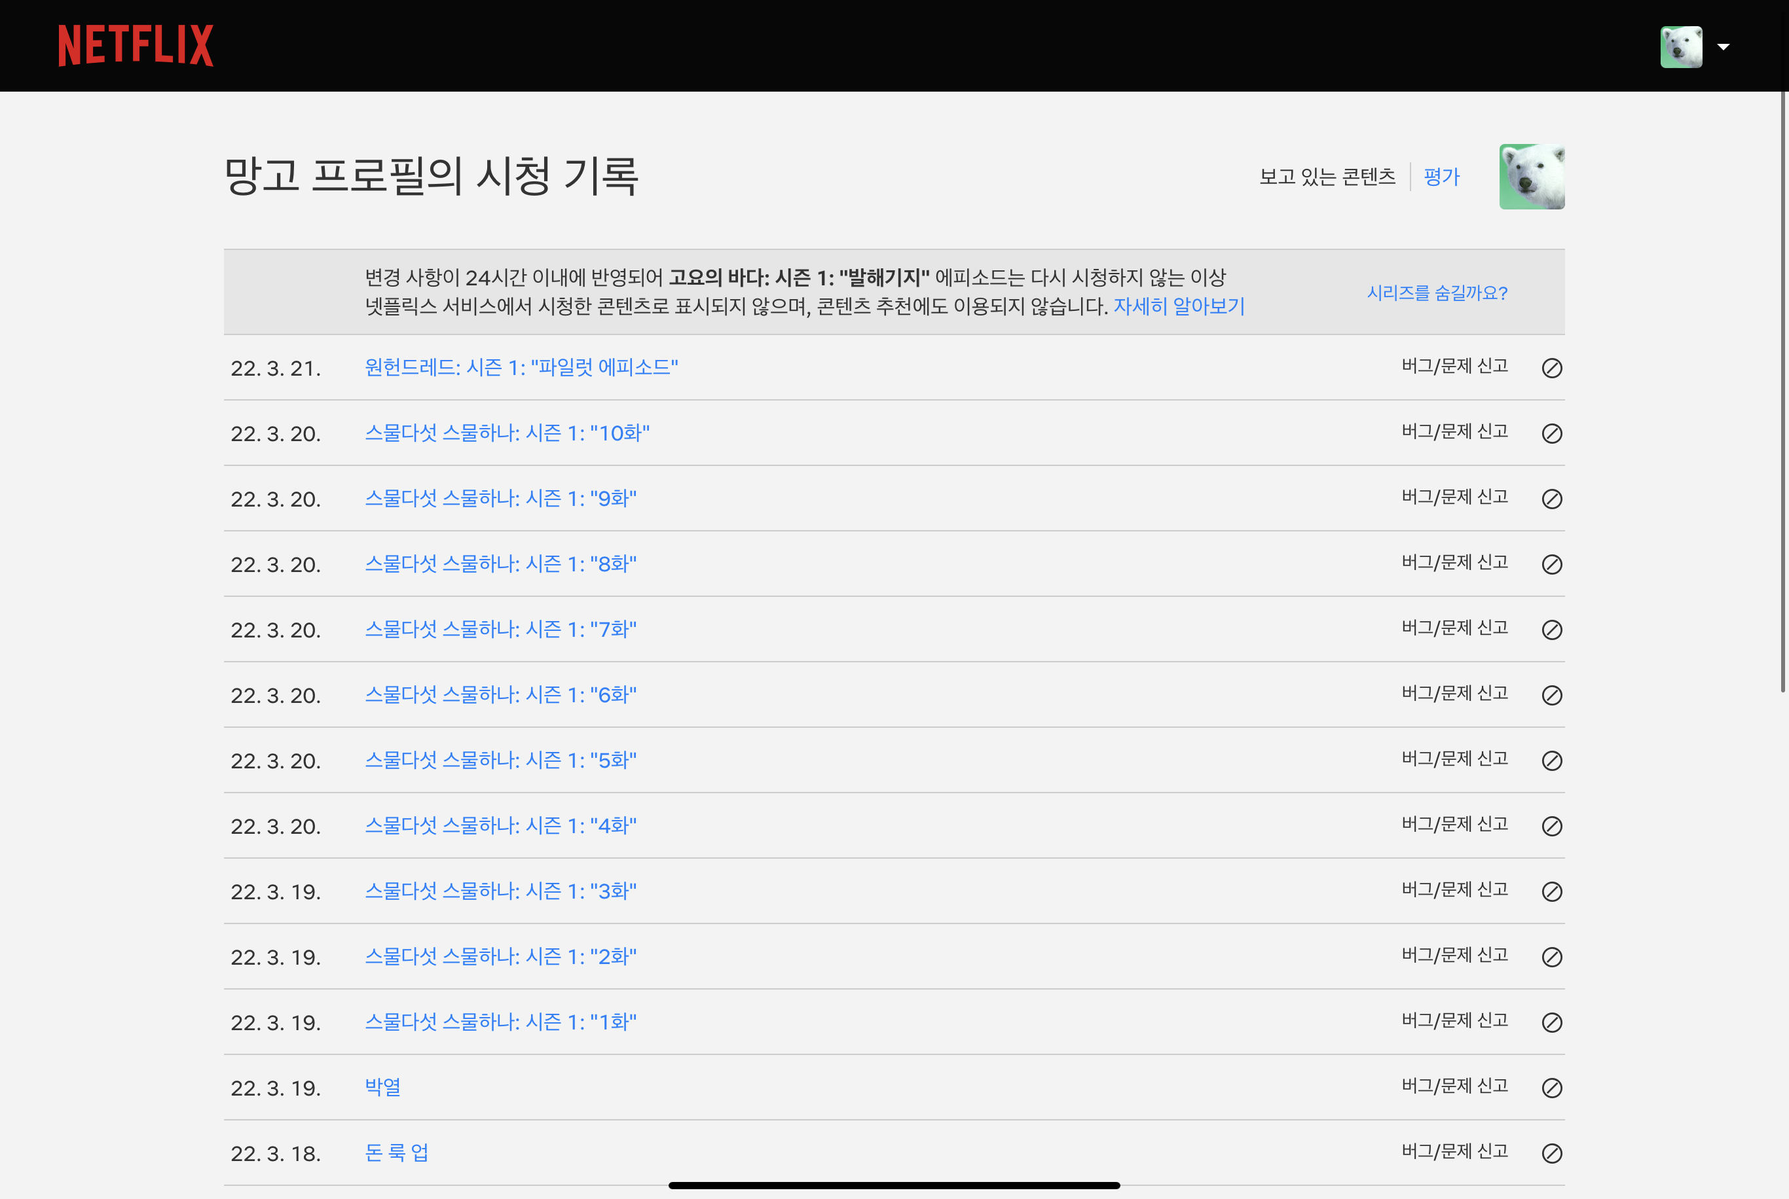
Task: Open 스물다섯 스물하나 4화 title link
Action: point(500,825)
